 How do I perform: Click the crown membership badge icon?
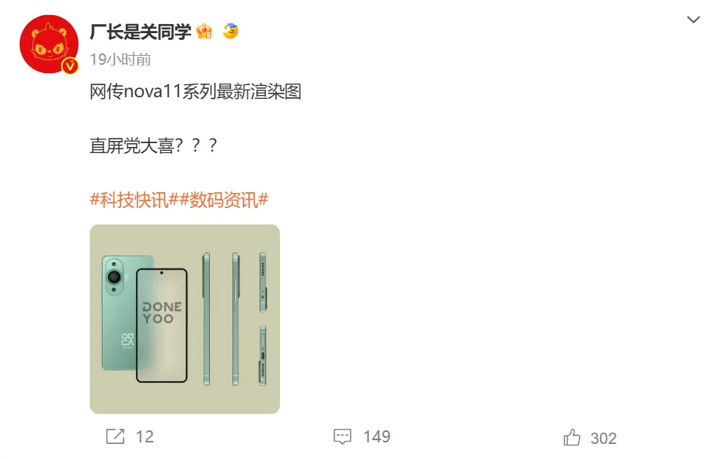205,32
